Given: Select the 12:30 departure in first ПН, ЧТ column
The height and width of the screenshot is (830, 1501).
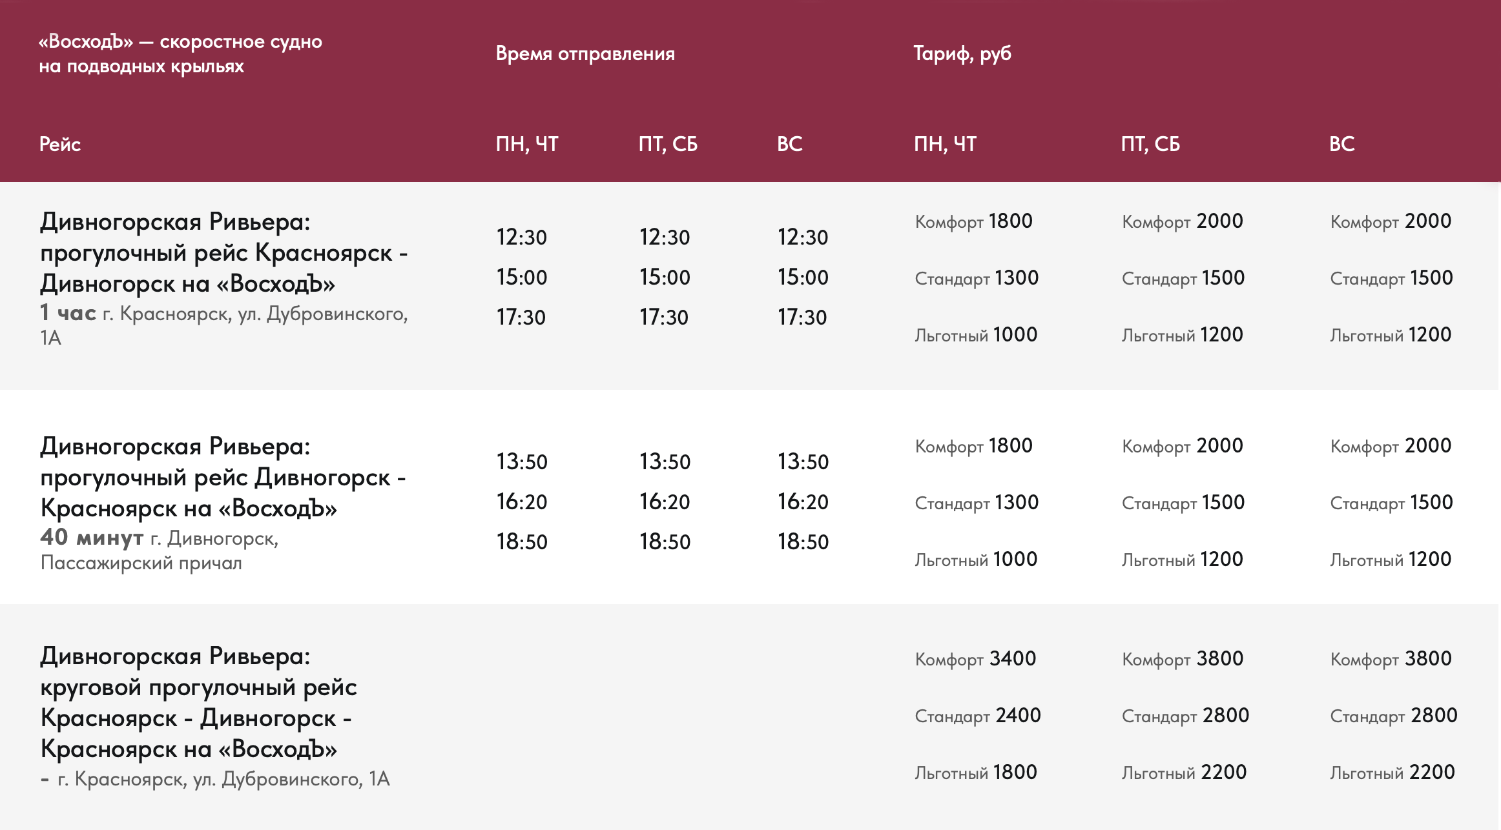Looking at the screenshot, I should (521, 238).
